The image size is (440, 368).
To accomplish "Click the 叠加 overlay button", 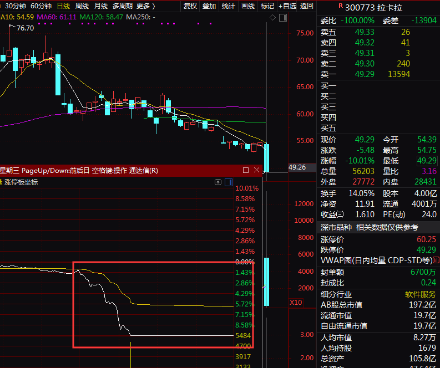I will pos(209,6).
